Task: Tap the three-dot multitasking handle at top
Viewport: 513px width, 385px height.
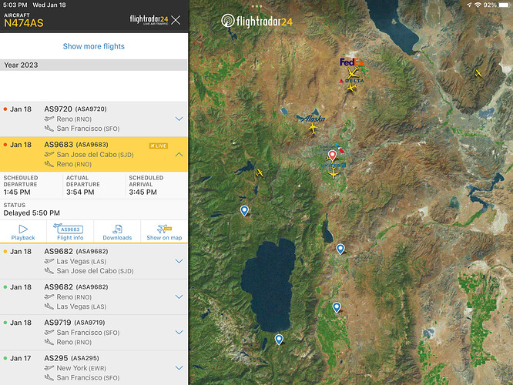Action: click(256, 6)
